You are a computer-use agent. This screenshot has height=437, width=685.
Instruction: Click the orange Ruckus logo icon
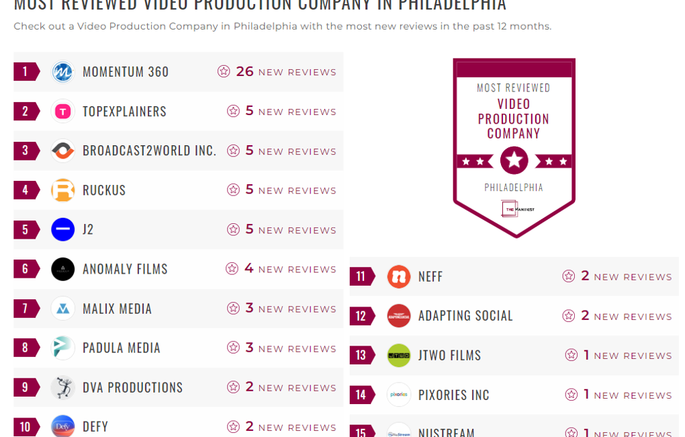point(62,190)
